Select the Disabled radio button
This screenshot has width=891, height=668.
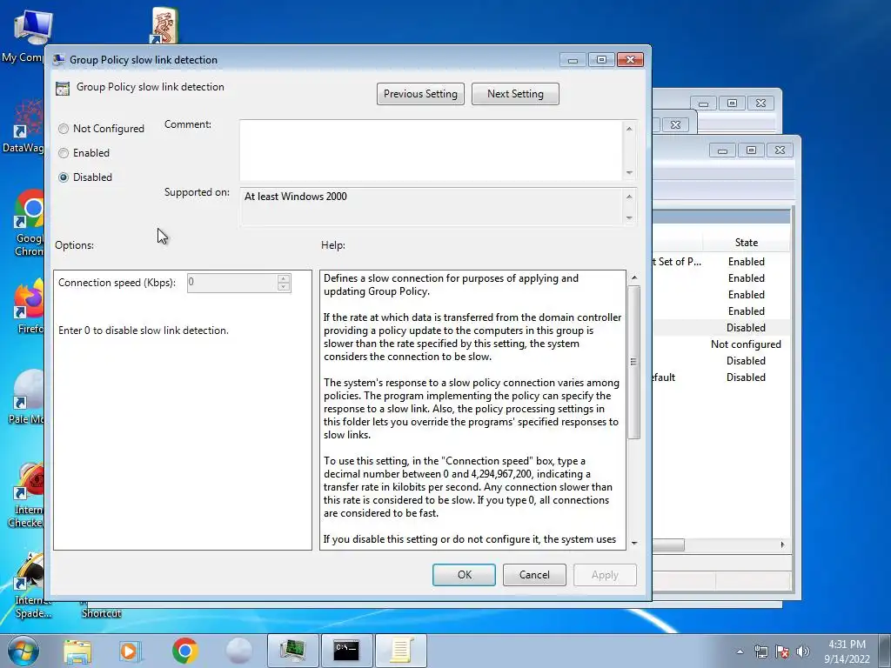[85, 177]
